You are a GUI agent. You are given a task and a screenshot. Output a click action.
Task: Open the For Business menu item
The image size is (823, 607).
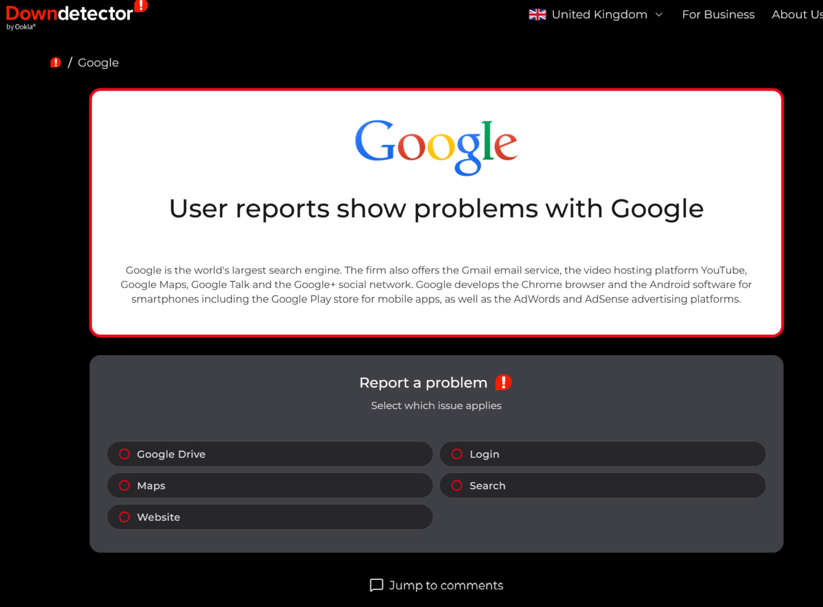(x=718, y=15)
